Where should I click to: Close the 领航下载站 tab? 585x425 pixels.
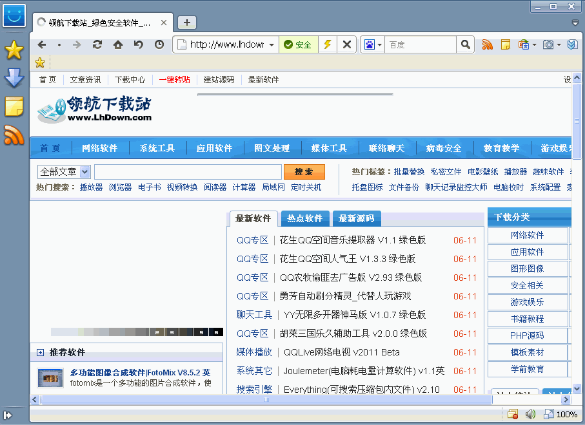coord(164,23)
